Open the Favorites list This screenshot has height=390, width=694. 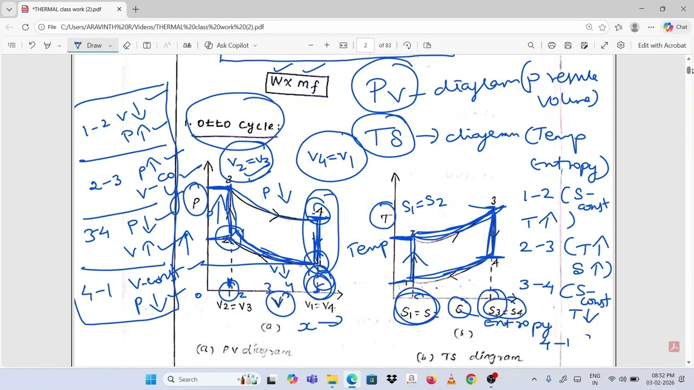point(619,27)
